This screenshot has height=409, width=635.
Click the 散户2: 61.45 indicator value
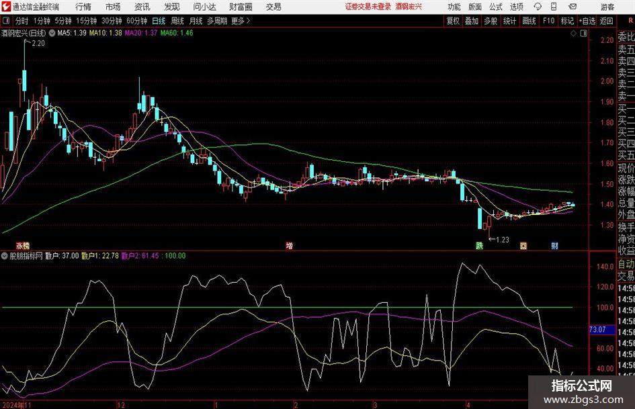tap(140, 255)
